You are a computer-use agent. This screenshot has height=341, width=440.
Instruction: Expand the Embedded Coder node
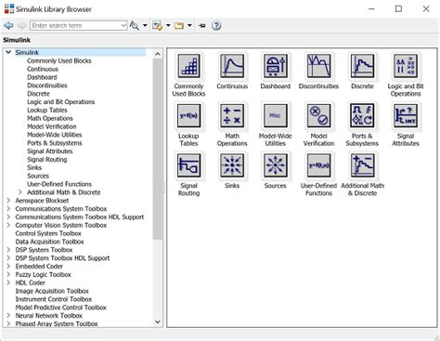click(x=8, y=267)
